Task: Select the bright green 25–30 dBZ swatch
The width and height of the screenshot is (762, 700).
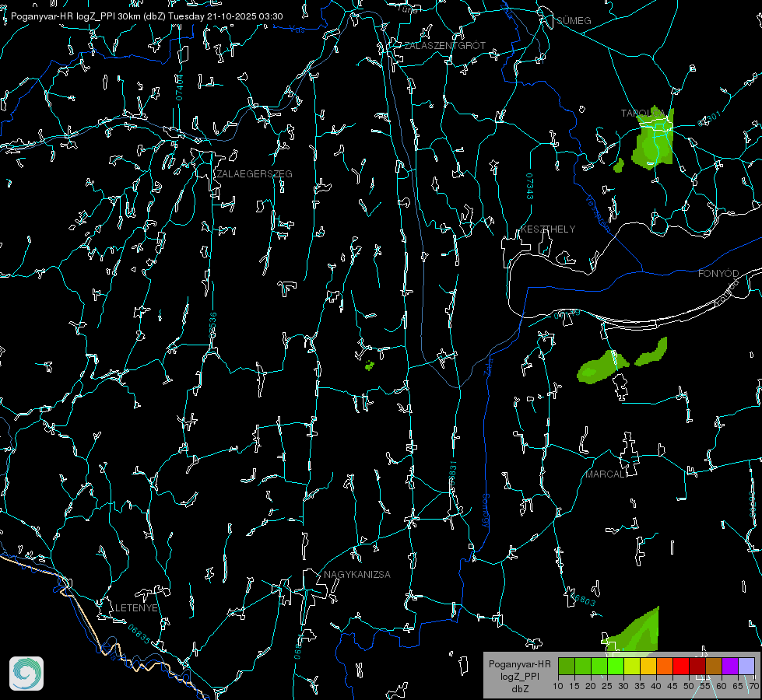Action: (x=616, y=666)
